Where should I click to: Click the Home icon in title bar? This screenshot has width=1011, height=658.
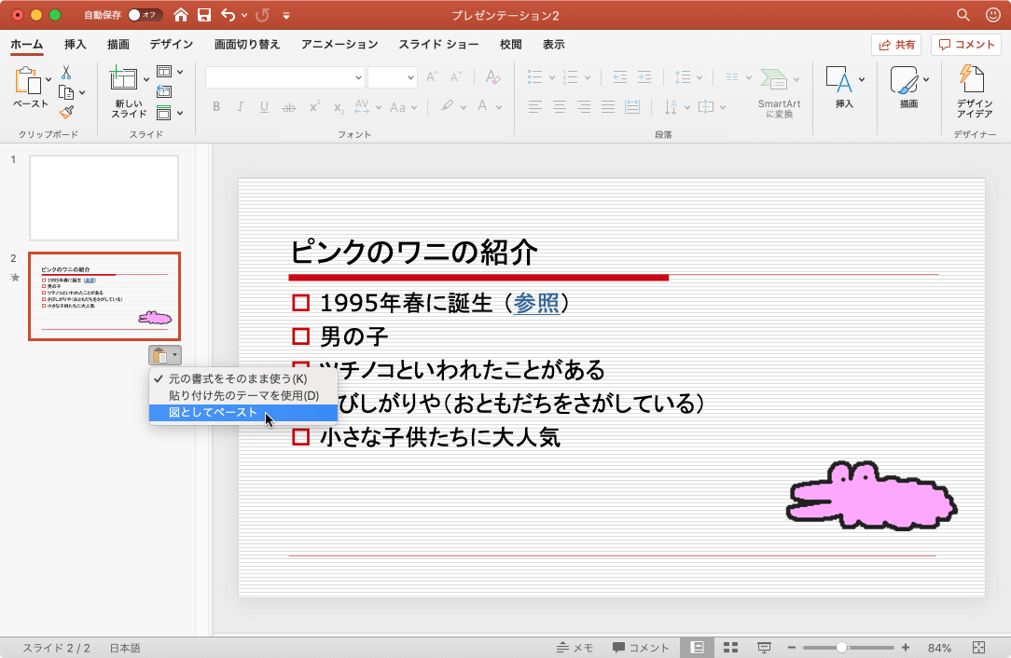(x=181, y=15)
